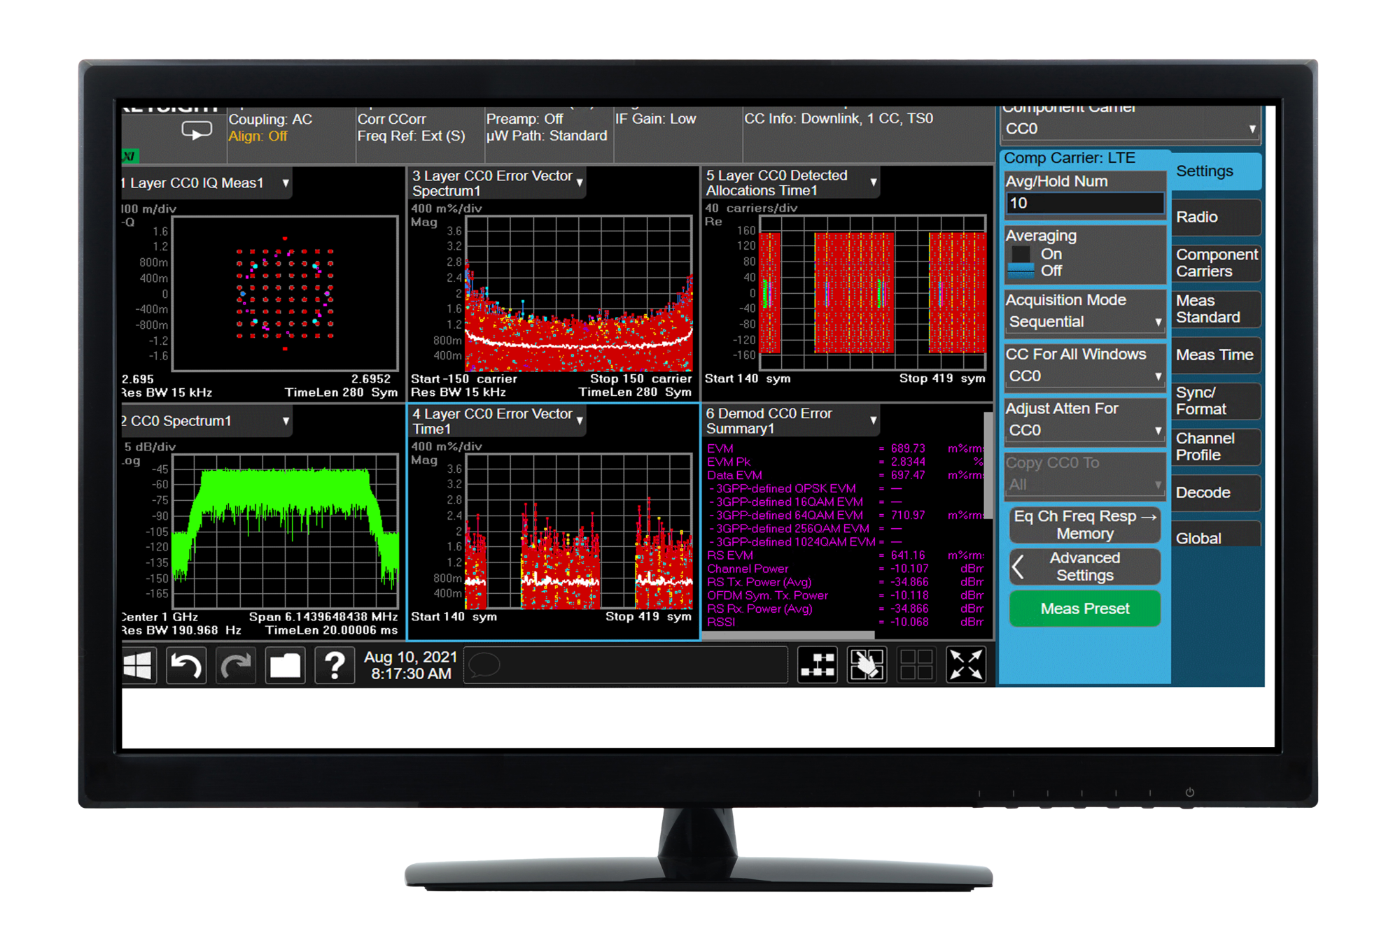Click the undo arrow icon
Image resolution: width=1400 pixels, height=952 pixels.
(186, 665)
